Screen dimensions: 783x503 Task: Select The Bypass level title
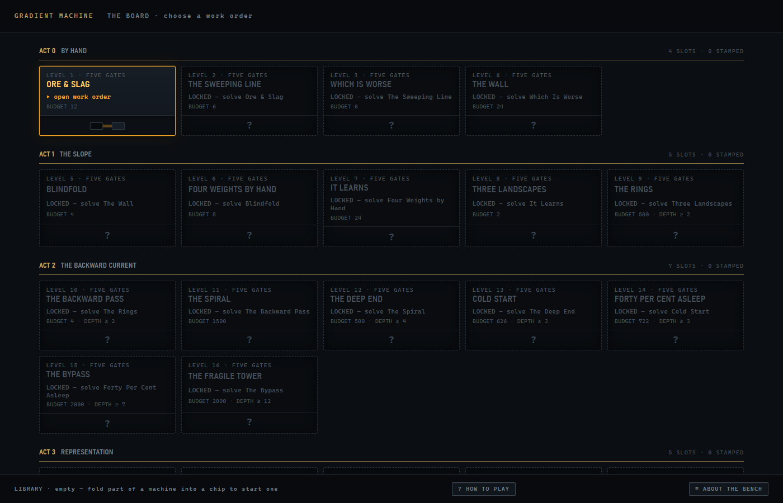pyautogui.click(x=68, y=374)
